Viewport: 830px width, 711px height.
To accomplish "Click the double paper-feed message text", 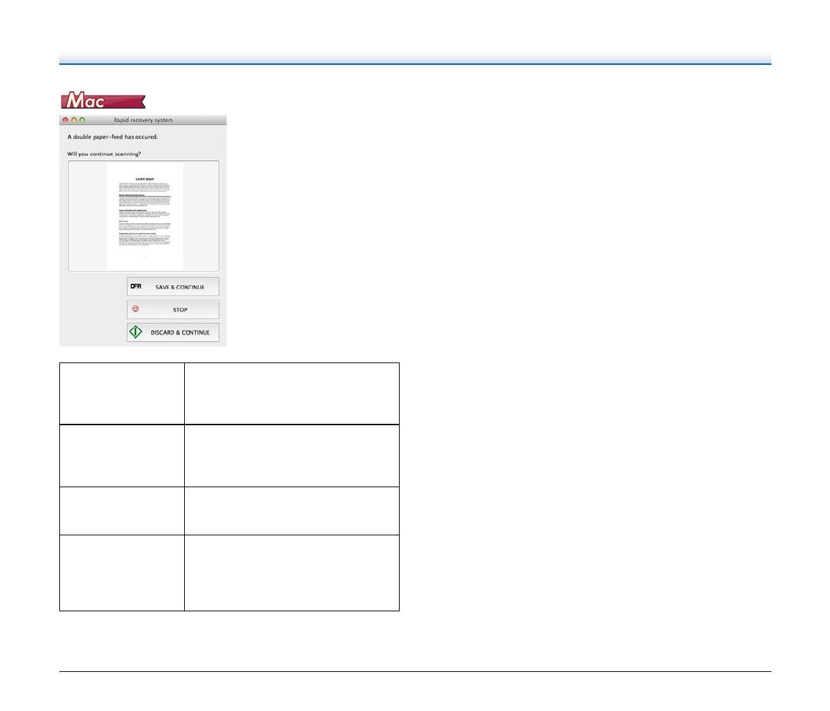I will [112, 137].
